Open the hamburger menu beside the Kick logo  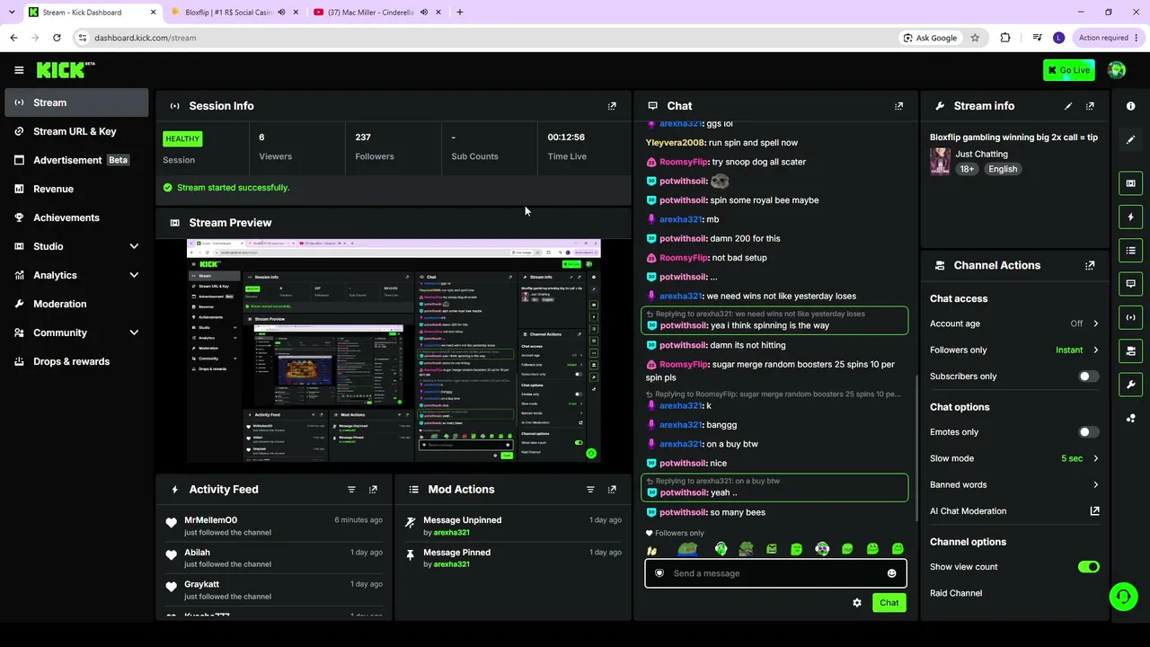[x=19, y=70]
